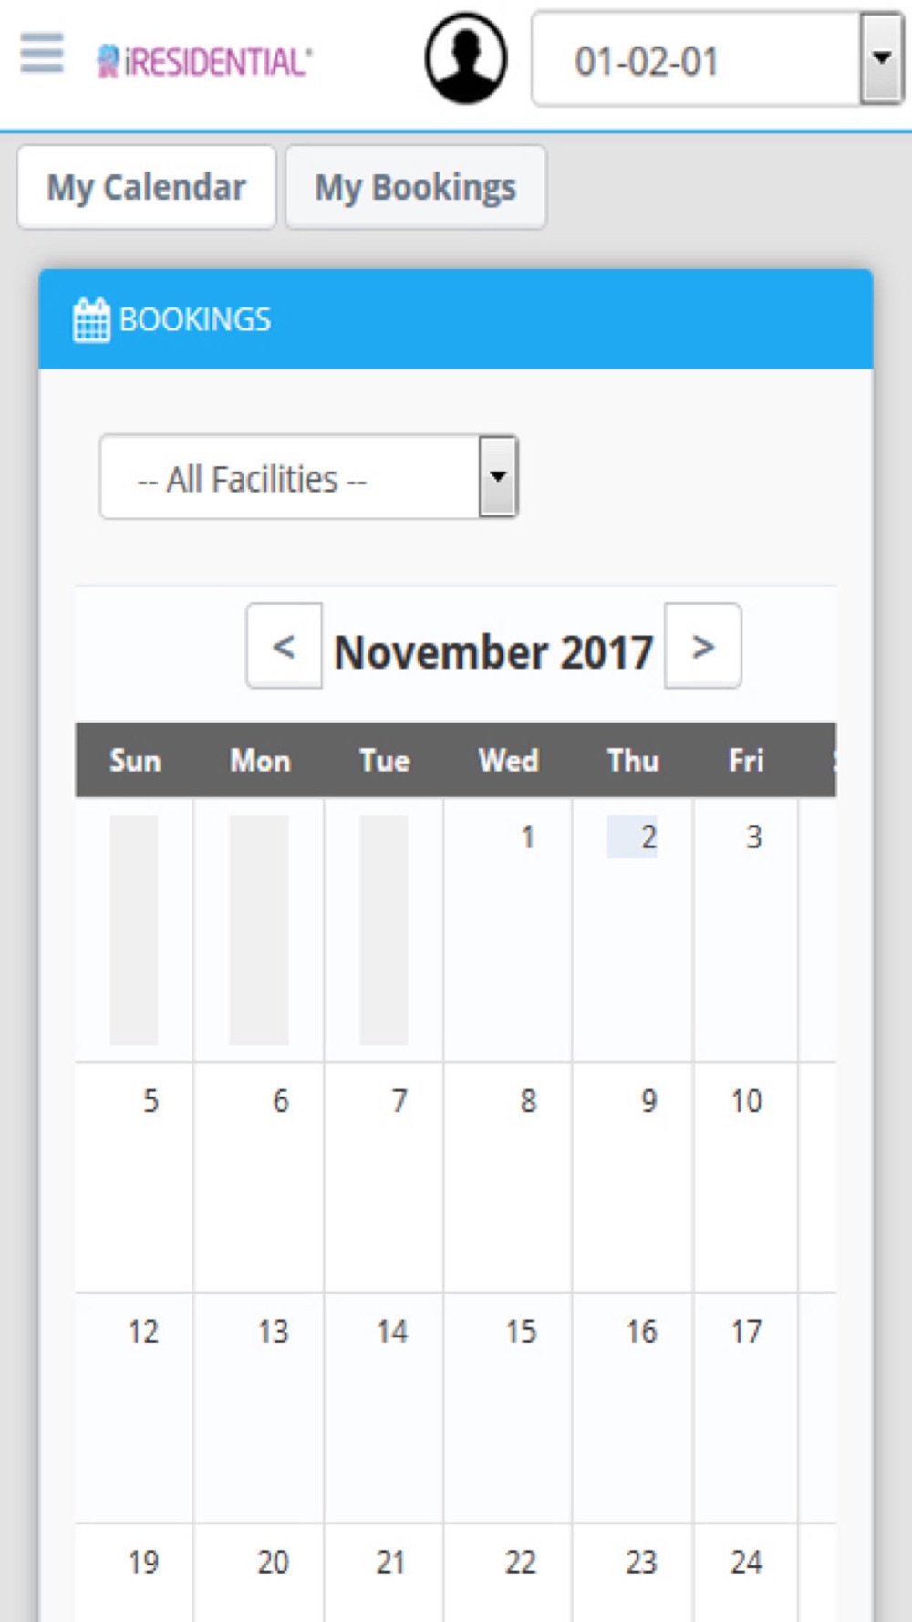Select November 6 date cell
Image resolution: width=912 pixels, height=1622 pixels.
click(x=259, y=1177)
